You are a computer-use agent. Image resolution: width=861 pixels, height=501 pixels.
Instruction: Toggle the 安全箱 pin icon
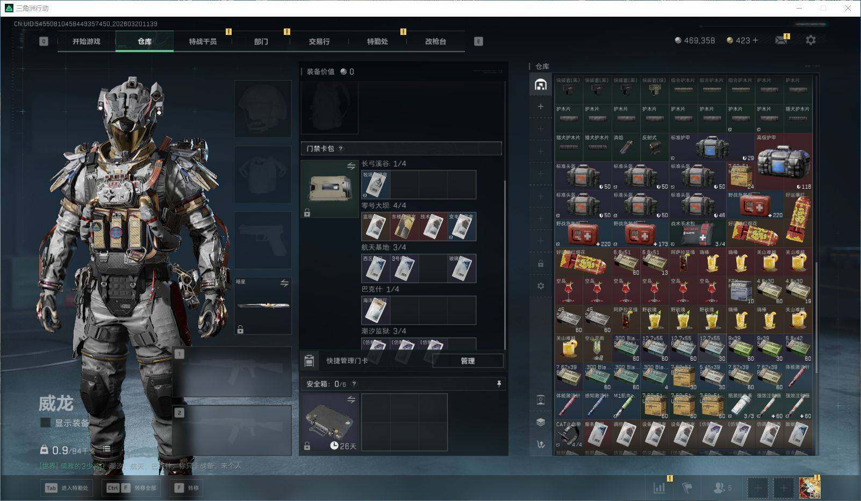(x=499, y=383)
